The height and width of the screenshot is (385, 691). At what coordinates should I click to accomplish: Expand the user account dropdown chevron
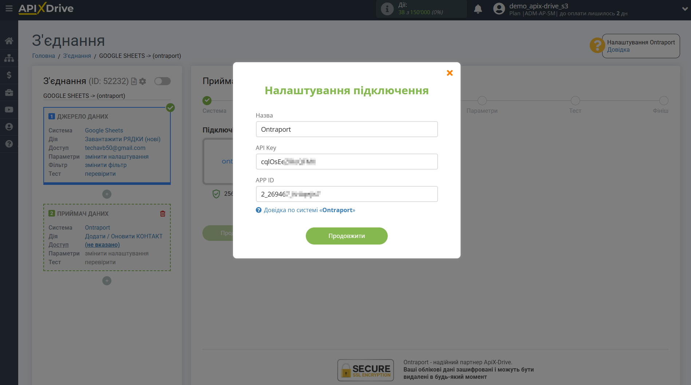point(684,9)
